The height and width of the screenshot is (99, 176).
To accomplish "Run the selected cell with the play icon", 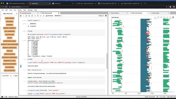I will 35,16.
